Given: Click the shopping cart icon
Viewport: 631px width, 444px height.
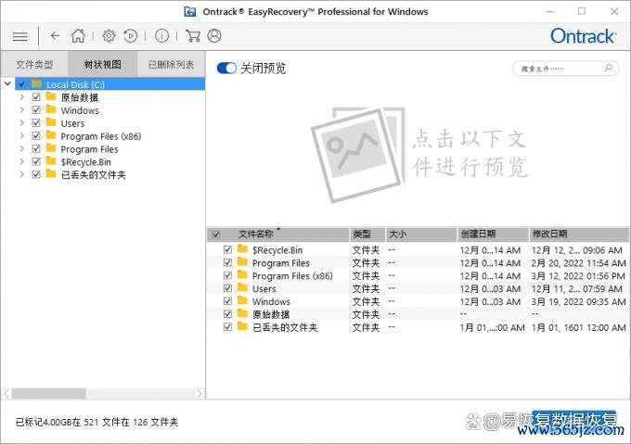Looking at the screenshot, I should (193, 36).
